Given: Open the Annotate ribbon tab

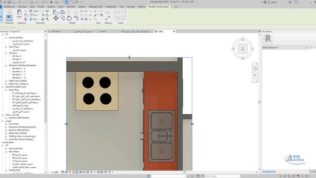Looking at the screenshot, I should [71, 6].
